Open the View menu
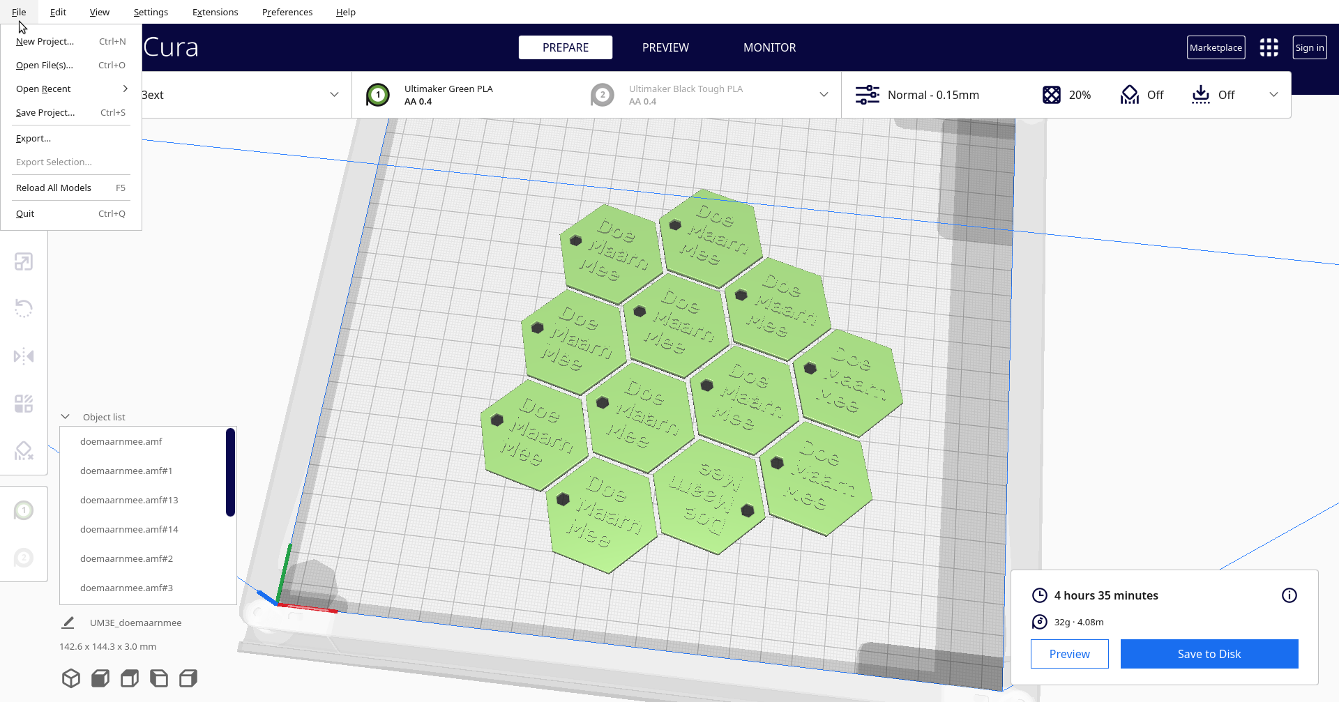 click(x=99, y=12)
